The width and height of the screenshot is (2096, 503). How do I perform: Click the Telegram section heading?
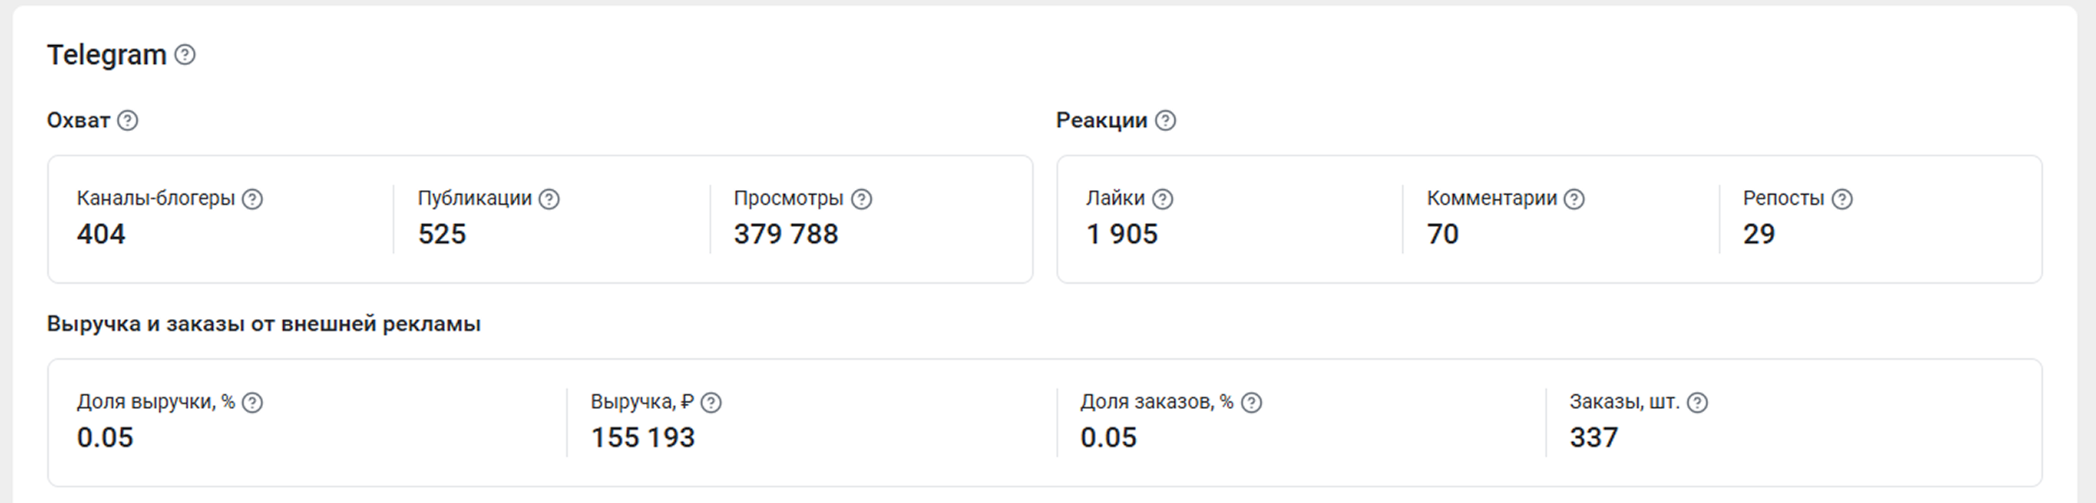(x=107, y=54)
